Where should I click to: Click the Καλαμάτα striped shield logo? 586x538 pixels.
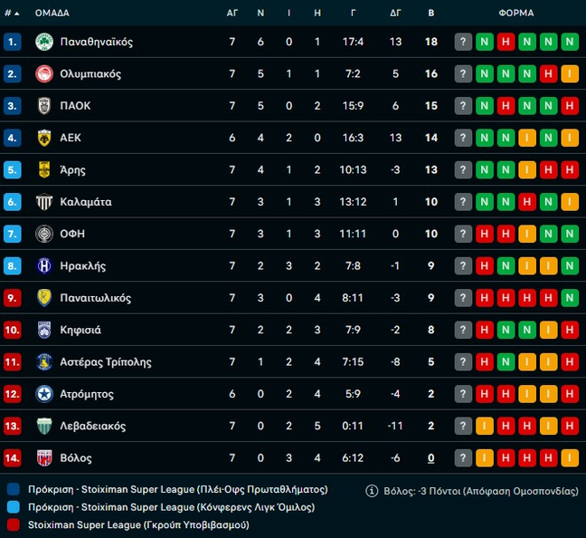tap(44, 202)
